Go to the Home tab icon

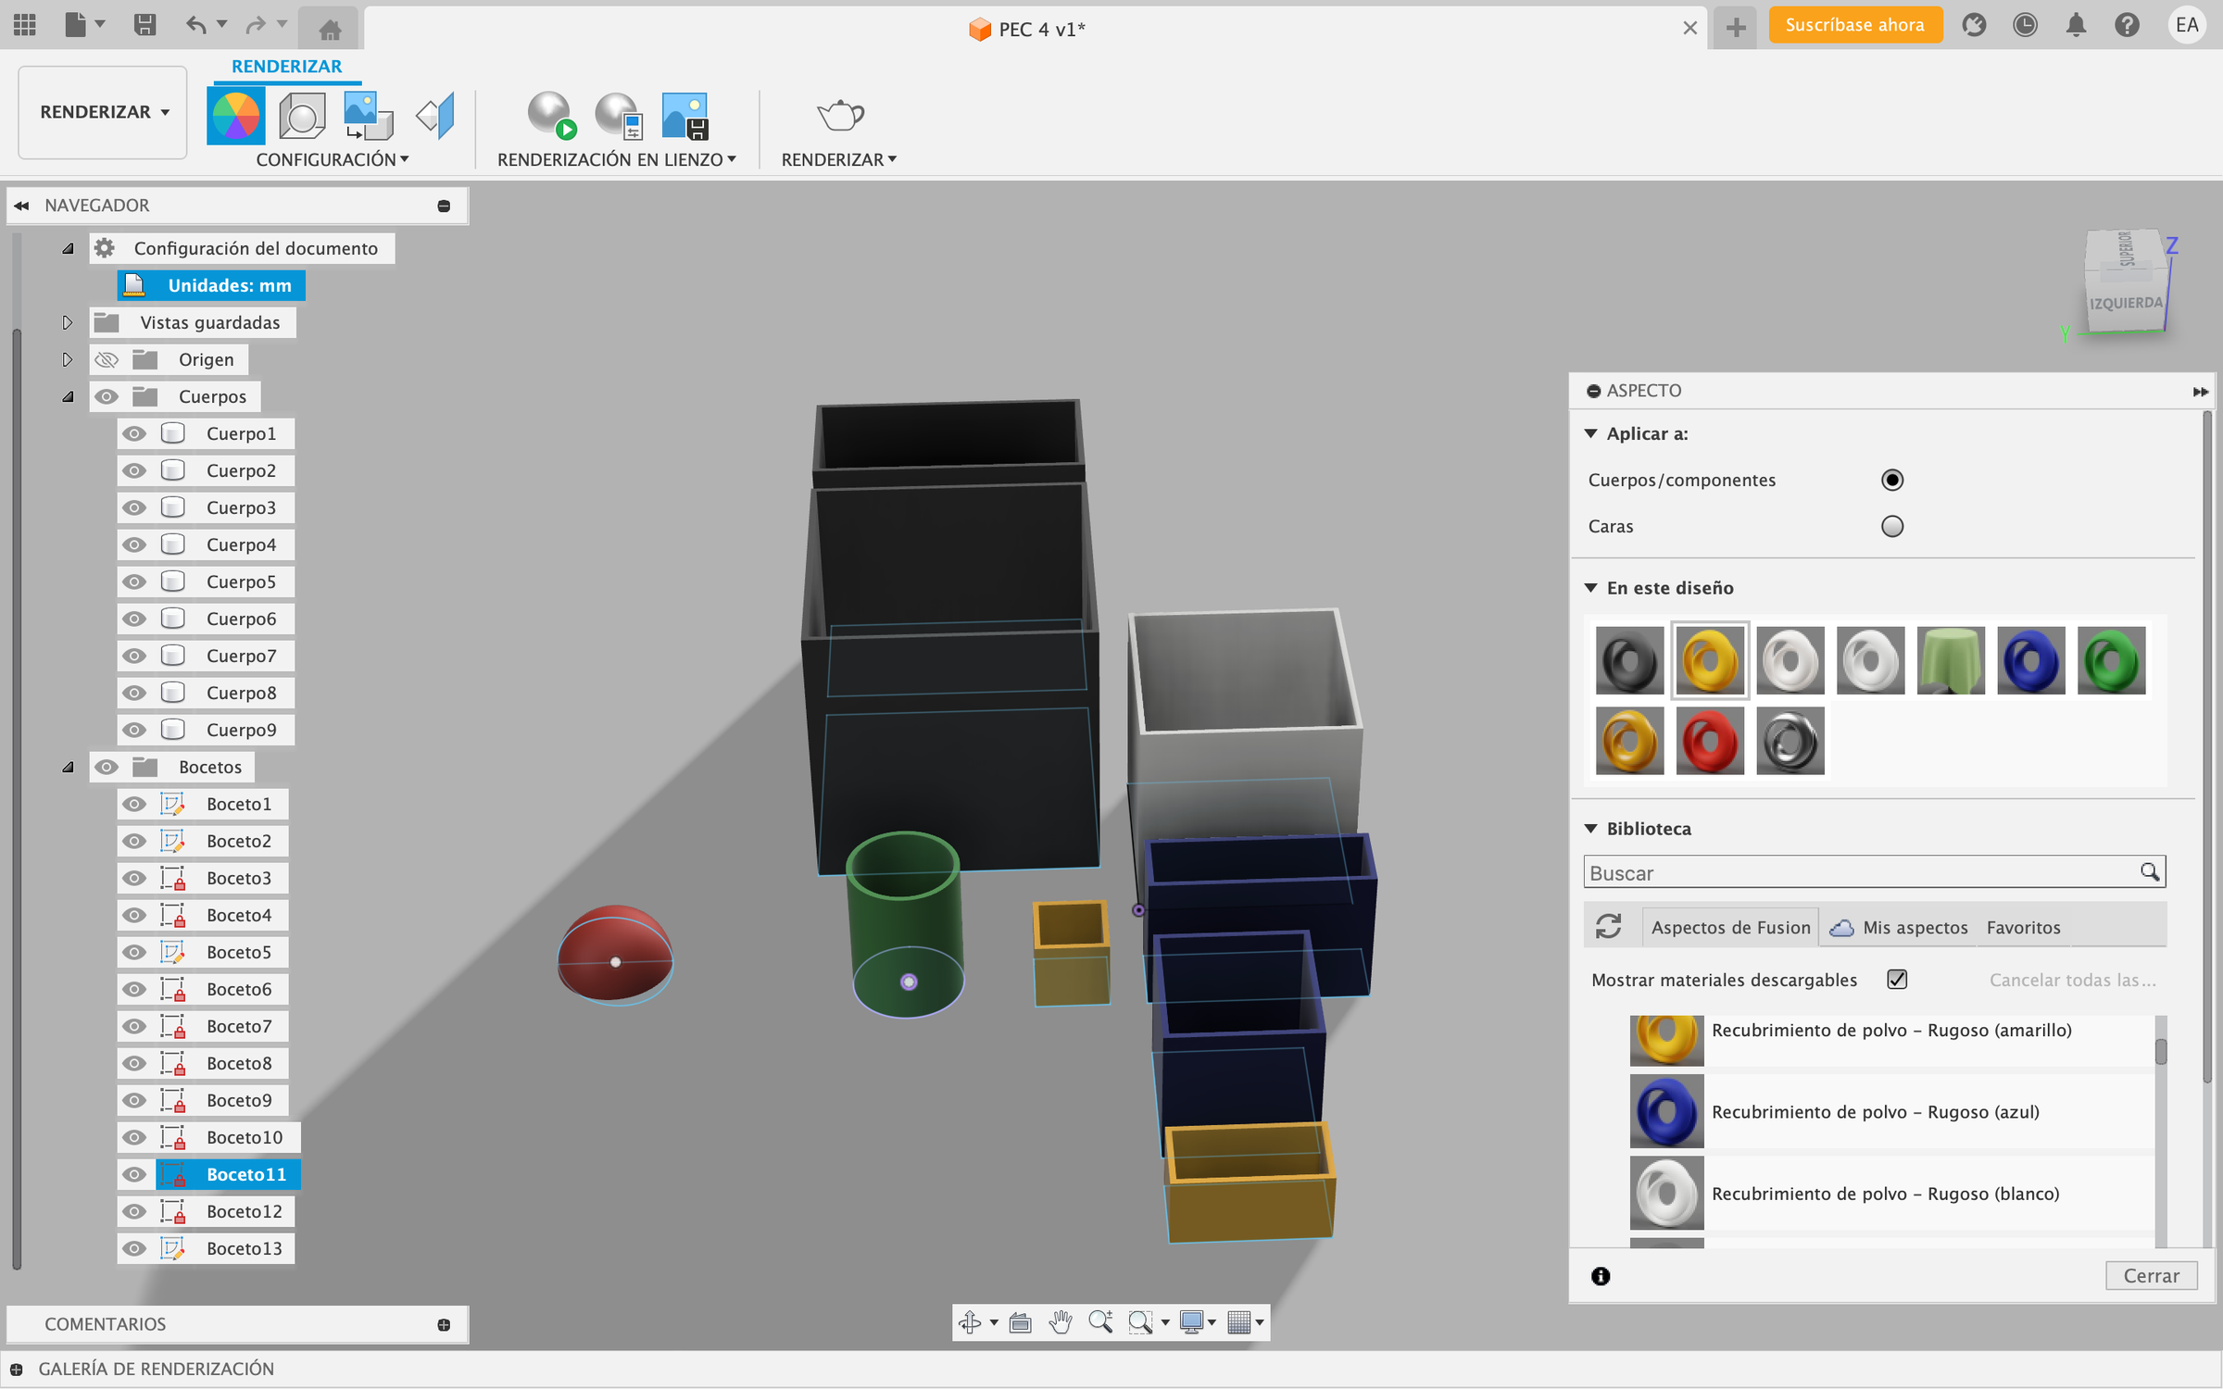pyautogui.click(x=330, y=29)
